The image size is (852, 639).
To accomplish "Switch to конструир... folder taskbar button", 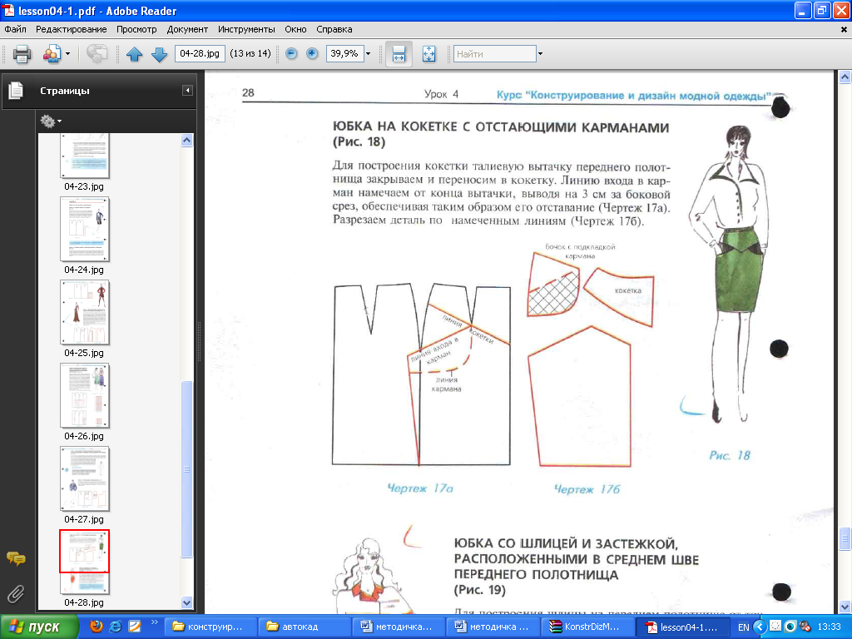I will click(x=209, y=627).
